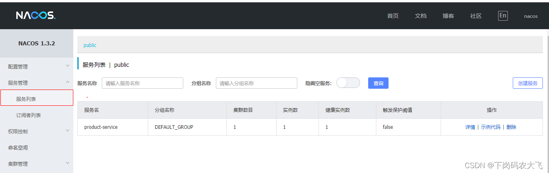Screen dimensions: 549x173
Task: Open 首页 in top navigation
Action: pos(393,16)
